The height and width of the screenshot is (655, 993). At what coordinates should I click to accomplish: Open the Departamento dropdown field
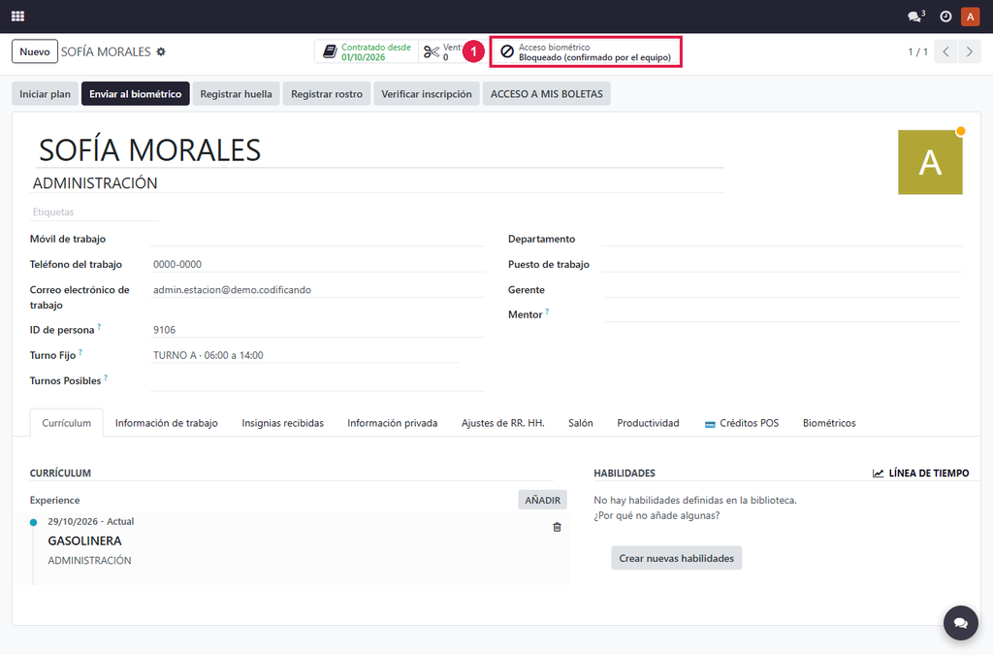click(782, 239)
